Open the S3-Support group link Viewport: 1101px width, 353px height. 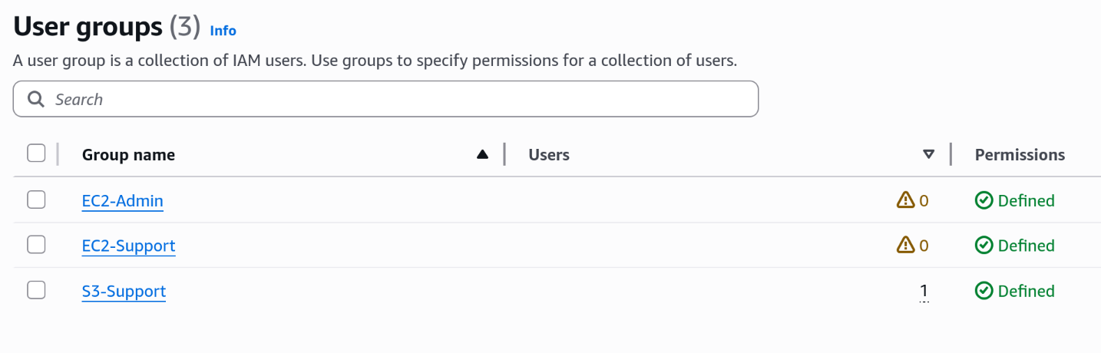click(124, 292)
